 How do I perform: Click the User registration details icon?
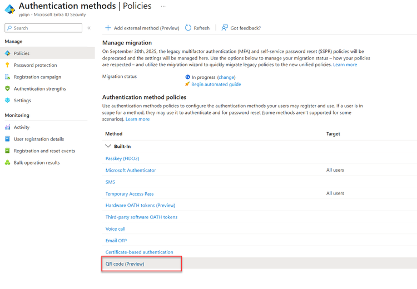point(8,139)
